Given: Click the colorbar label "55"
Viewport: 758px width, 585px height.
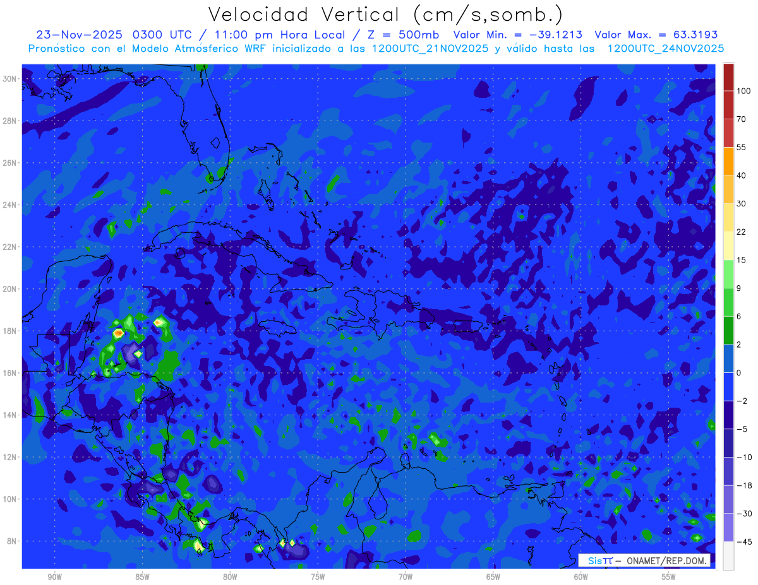Looking at the screenshot, I should pos(742,147).
